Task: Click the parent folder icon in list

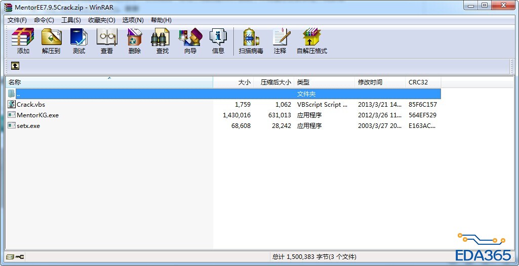Action: click(x=12, y=94)
